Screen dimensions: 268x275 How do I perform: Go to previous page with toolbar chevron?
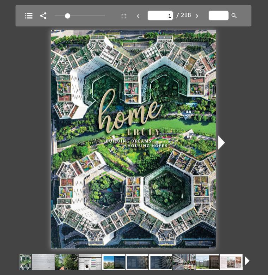tap(138, 16)
